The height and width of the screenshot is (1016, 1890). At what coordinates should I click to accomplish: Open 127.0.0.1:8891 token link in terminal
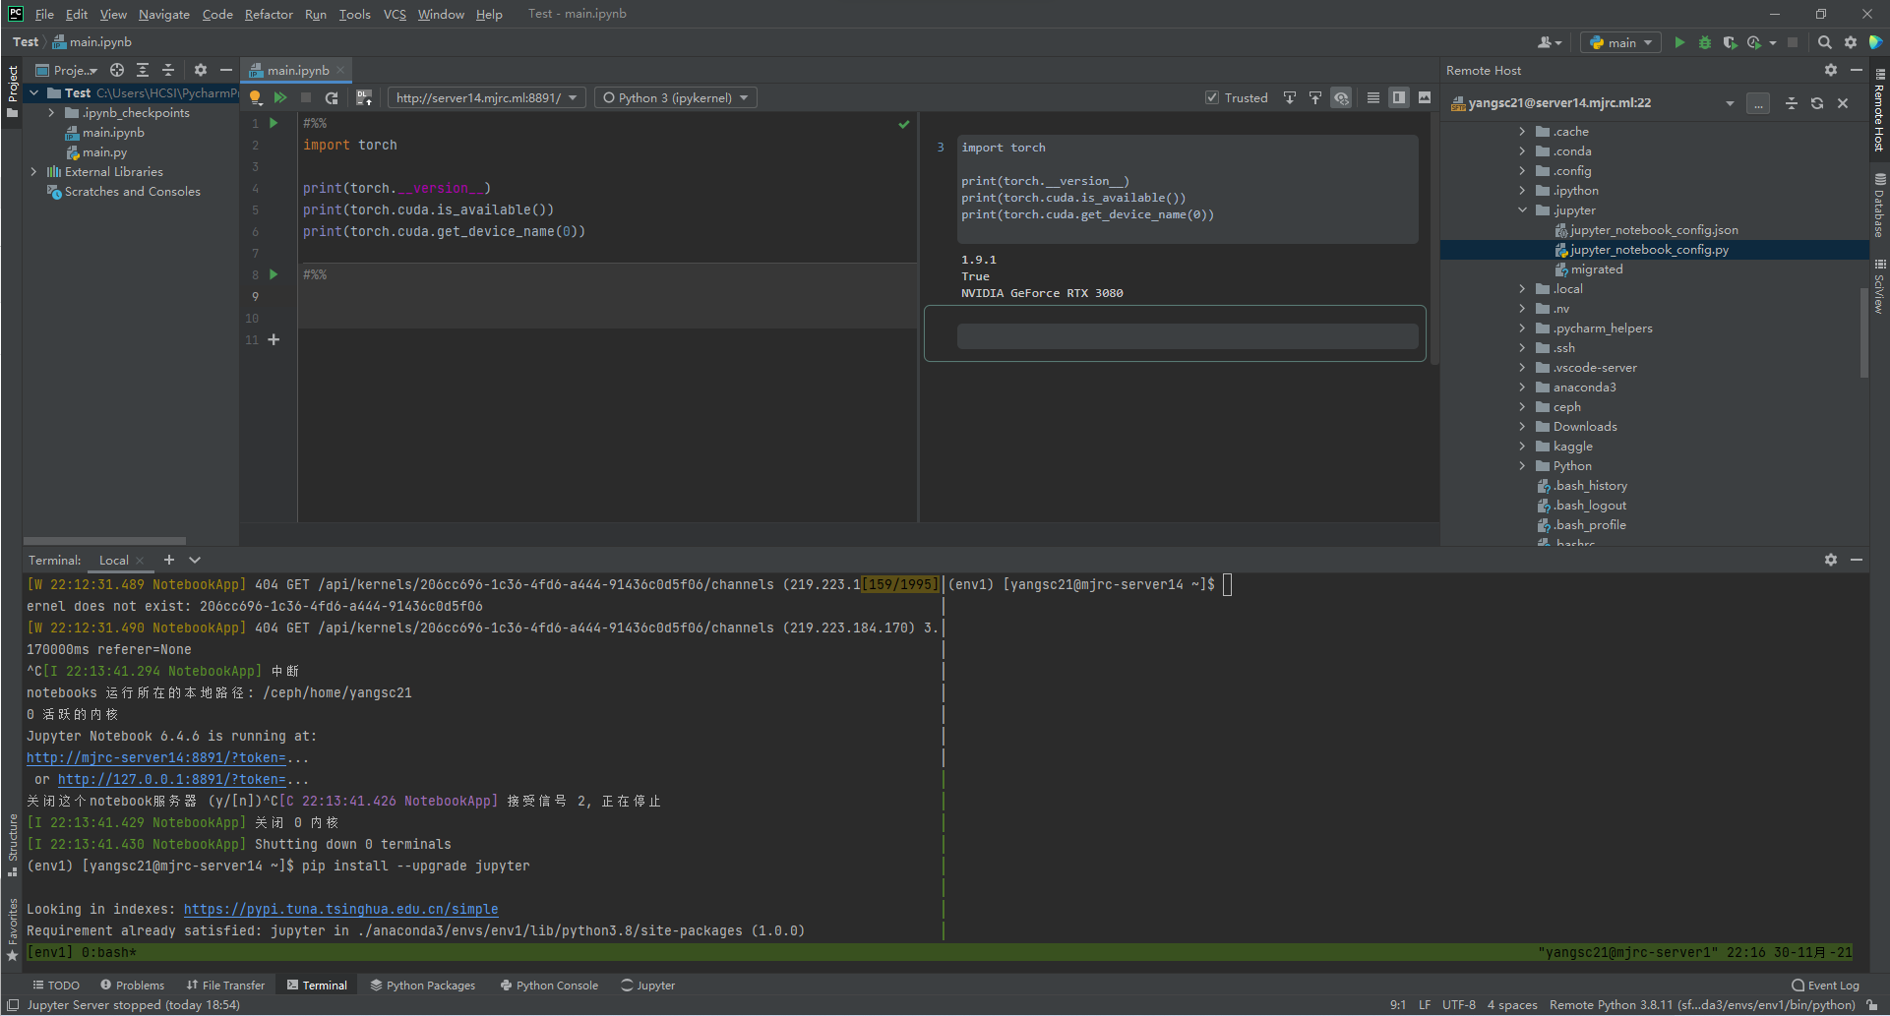pos(171,780)
